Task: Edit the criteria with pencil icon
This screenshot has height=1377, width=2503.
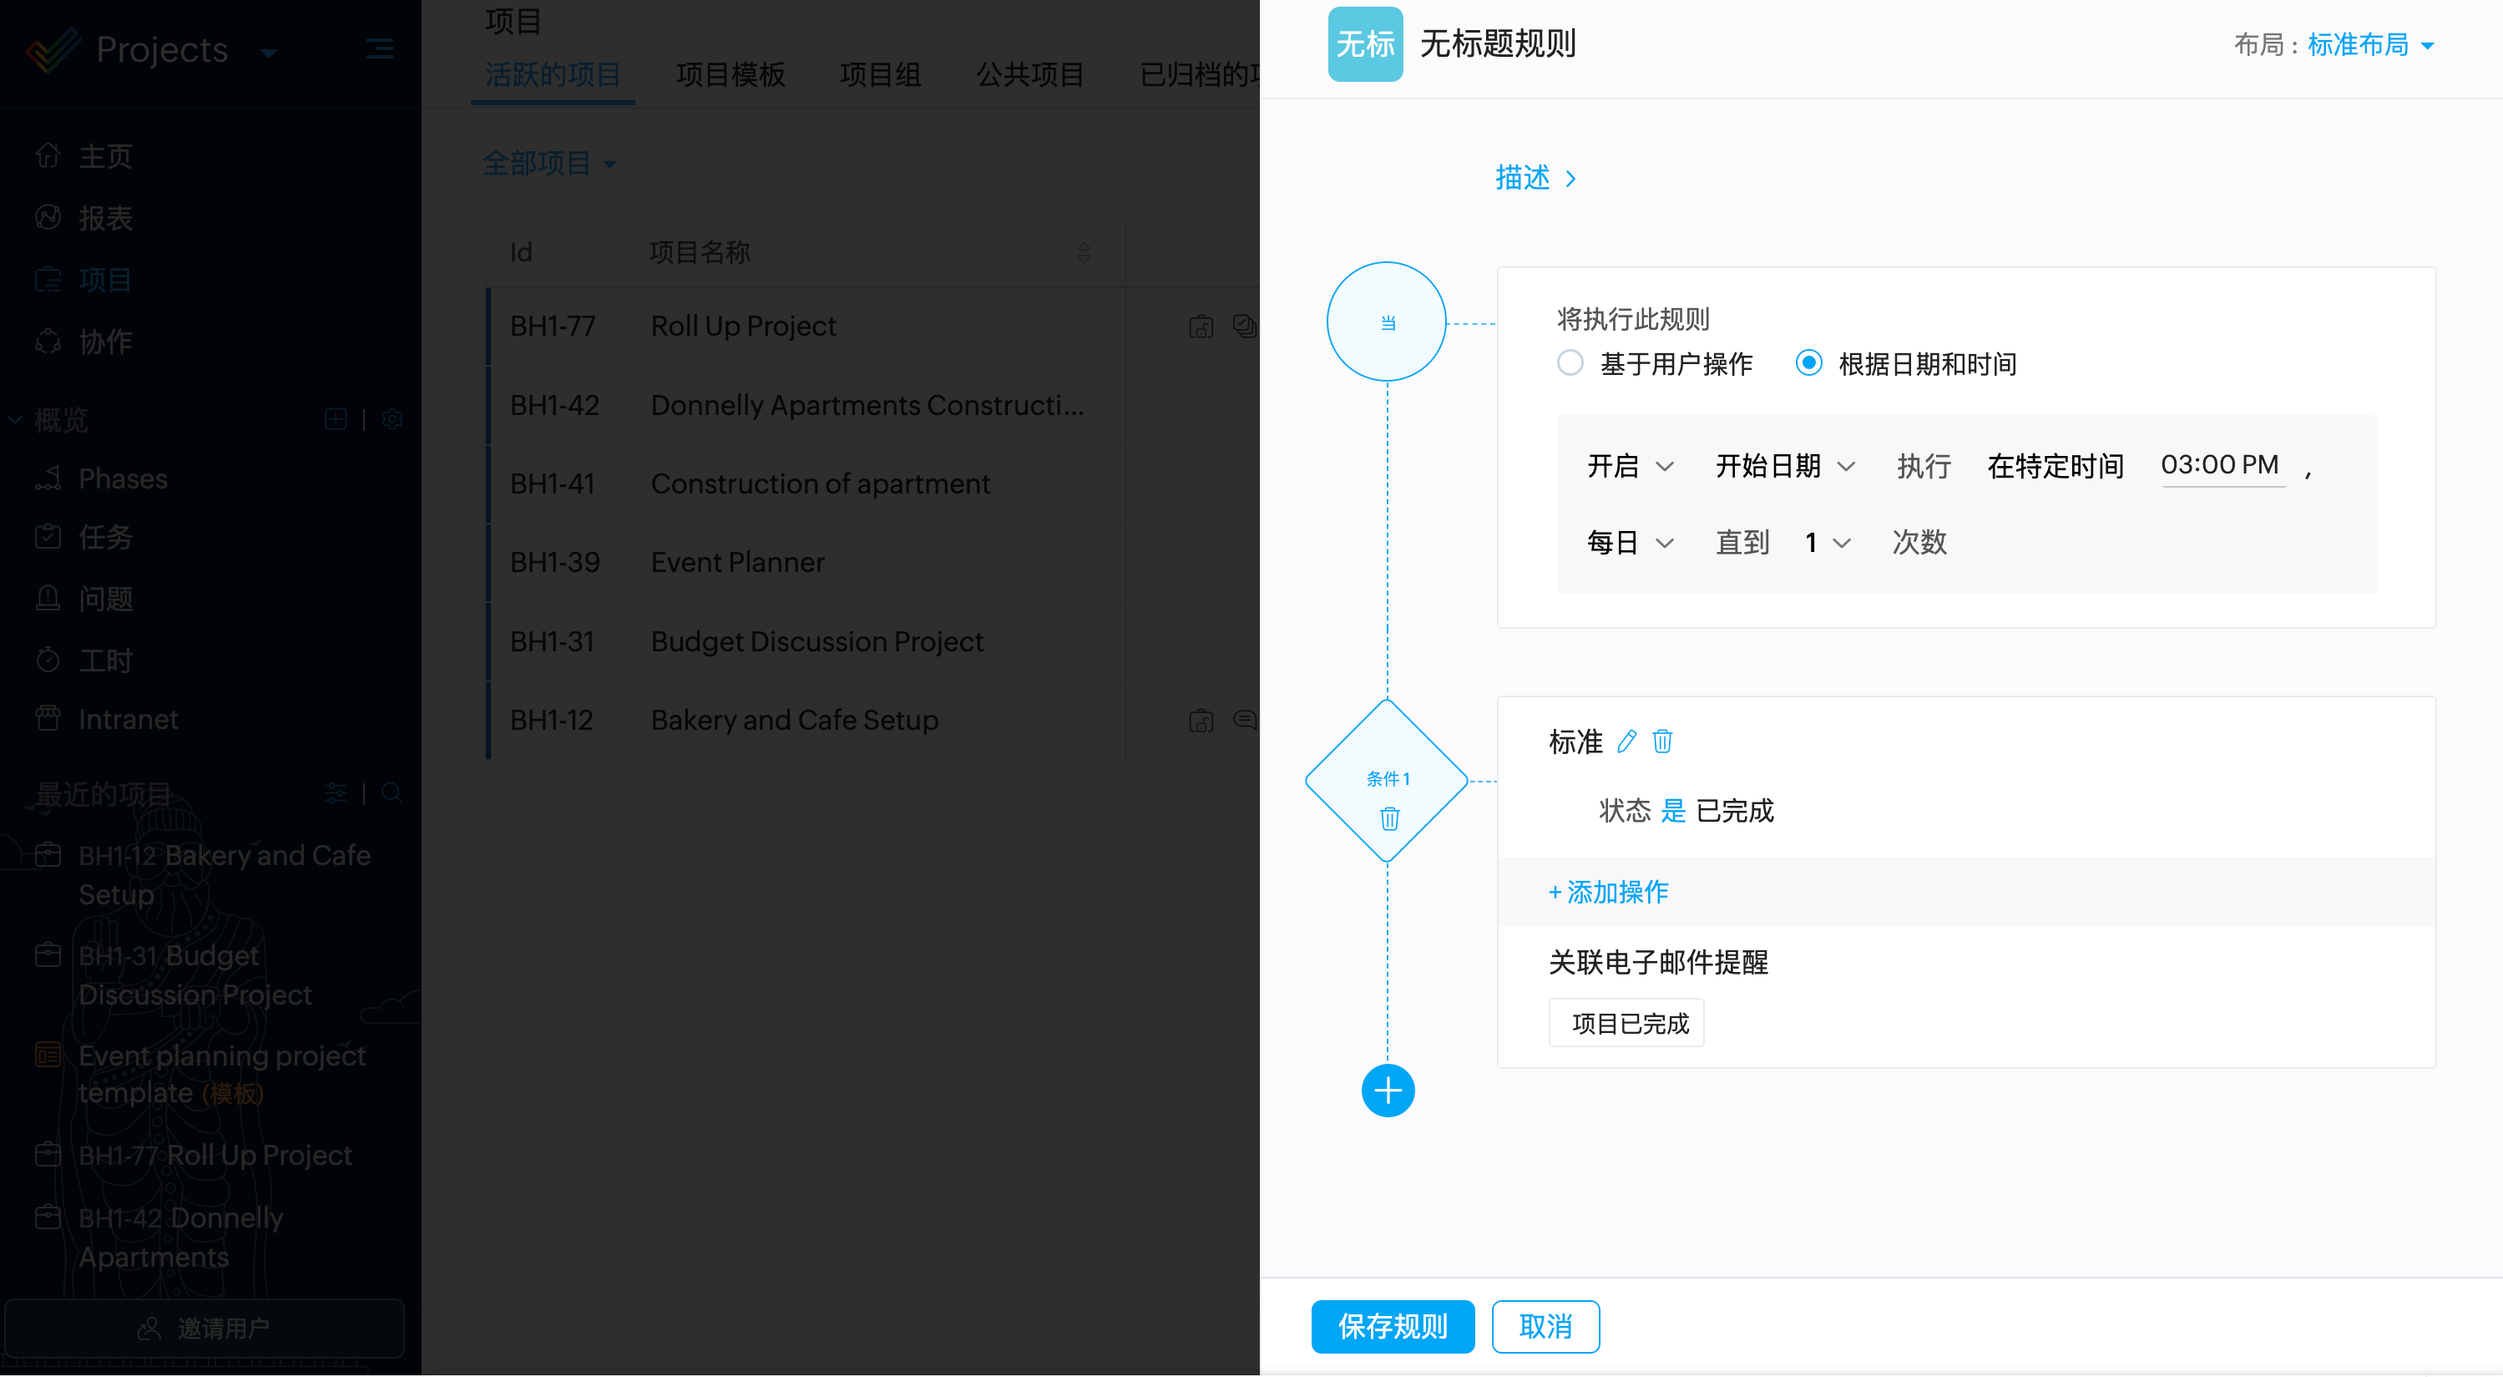Action: 1626,742
